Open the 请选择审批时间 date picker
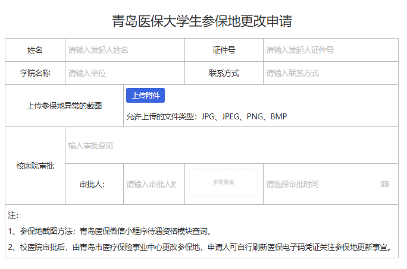Viewport: 407px width, 269px height. click(321, 184)
